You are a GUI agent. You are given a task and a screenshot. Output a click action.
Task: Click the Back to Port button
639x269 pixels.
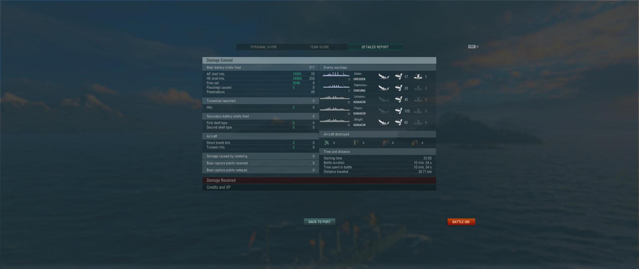pos(319,222)
